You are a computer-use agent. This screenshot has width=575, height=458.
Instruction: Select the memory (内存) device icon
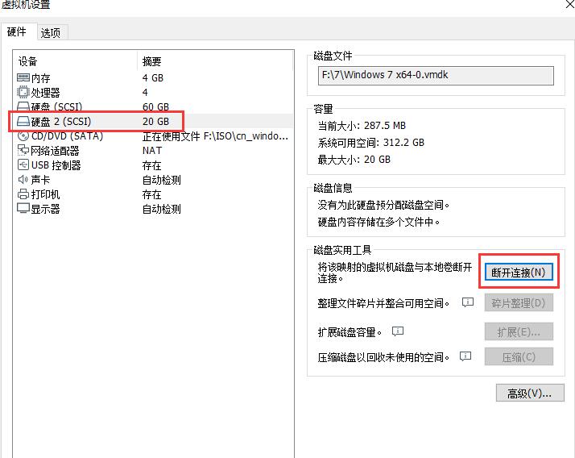pos(23,78)
